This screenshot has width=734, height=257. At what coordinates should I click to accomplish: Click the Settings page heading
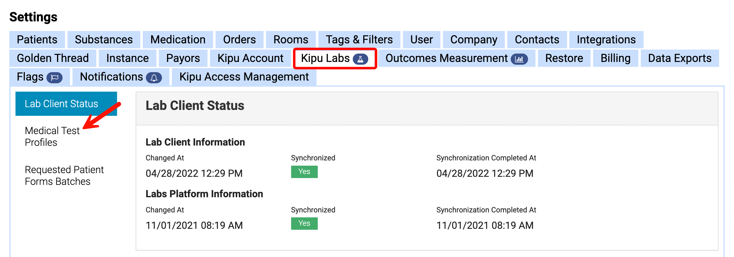pos(33,17)
